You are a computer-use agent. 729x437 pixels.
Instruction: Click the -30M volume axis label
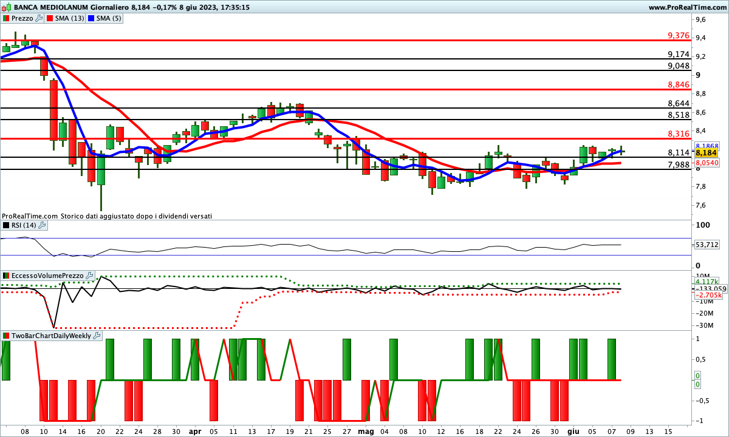click(703, 325)
